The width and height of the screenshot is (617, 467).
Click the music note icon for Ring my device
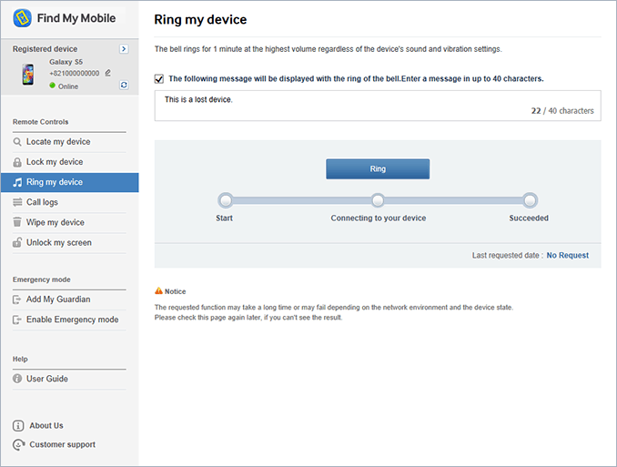(17, 182)
